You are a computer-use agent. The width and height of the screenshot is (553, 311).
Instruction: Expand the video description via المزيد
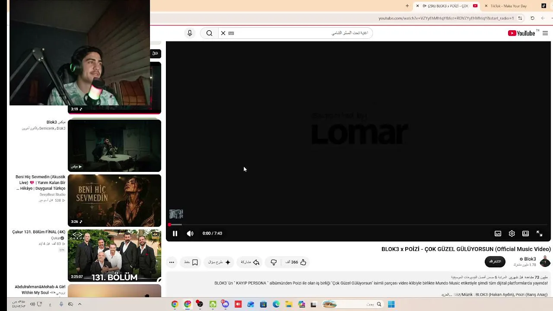[446, 295]
